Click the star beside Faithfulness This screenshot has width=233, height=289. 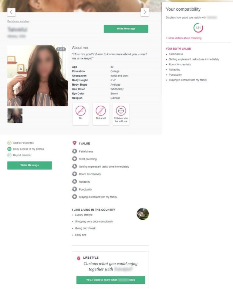pyautogui.click(x=75, y=151)
